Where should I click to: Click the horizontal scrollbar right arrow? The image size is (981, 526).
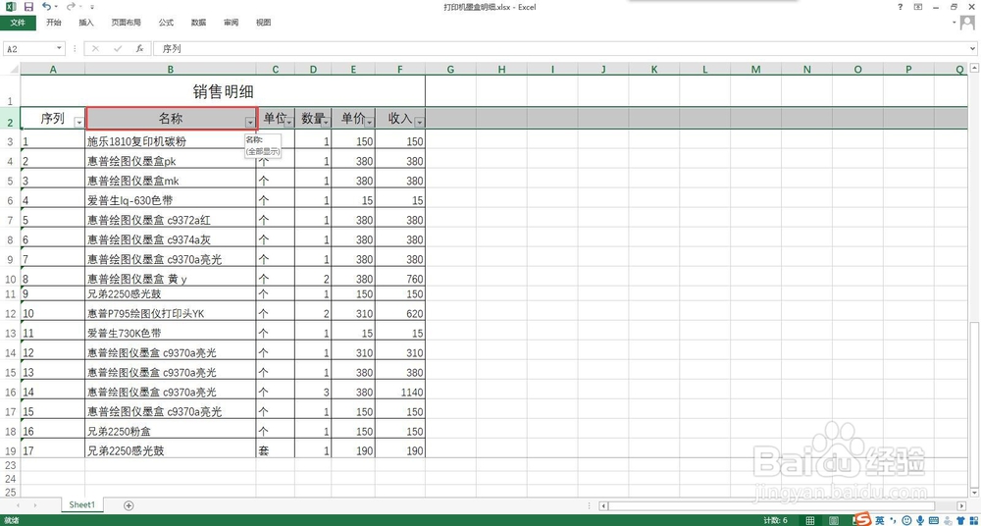(961, 505)
